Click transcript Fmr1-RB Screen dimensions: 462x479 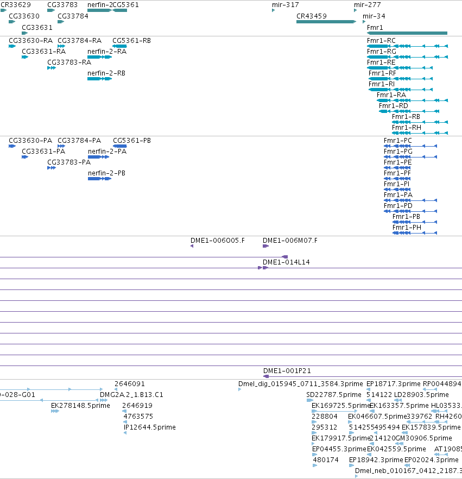[x=420, y=122]
